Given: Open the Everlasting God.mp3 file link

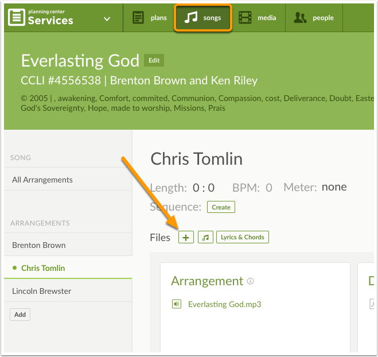Looking at the screenshot, I should 225,304.
